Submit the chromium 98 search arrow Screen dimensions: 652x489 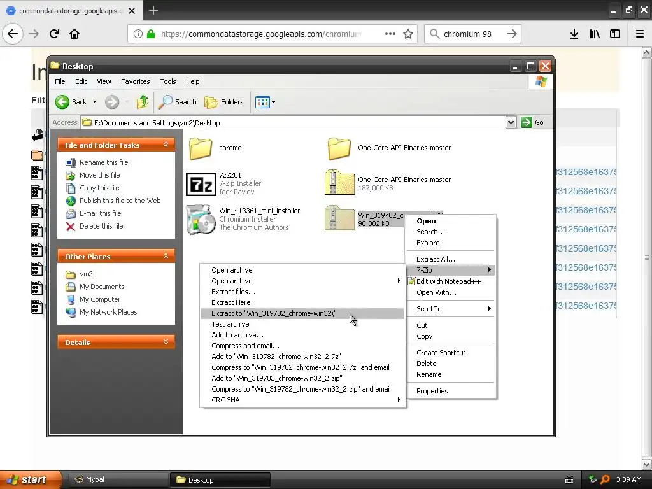coord(512,34)
